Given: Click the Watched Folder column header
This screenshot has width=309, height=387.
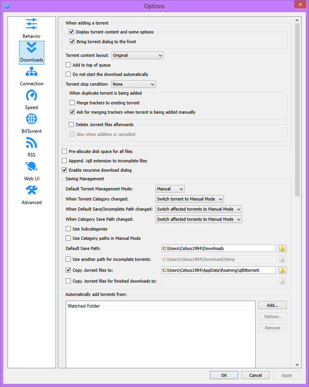Looking at the screenshot, I should (84, 306).
